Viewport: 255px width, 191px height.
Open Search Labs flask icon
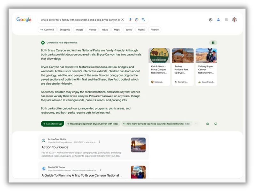tap(218, 20)
